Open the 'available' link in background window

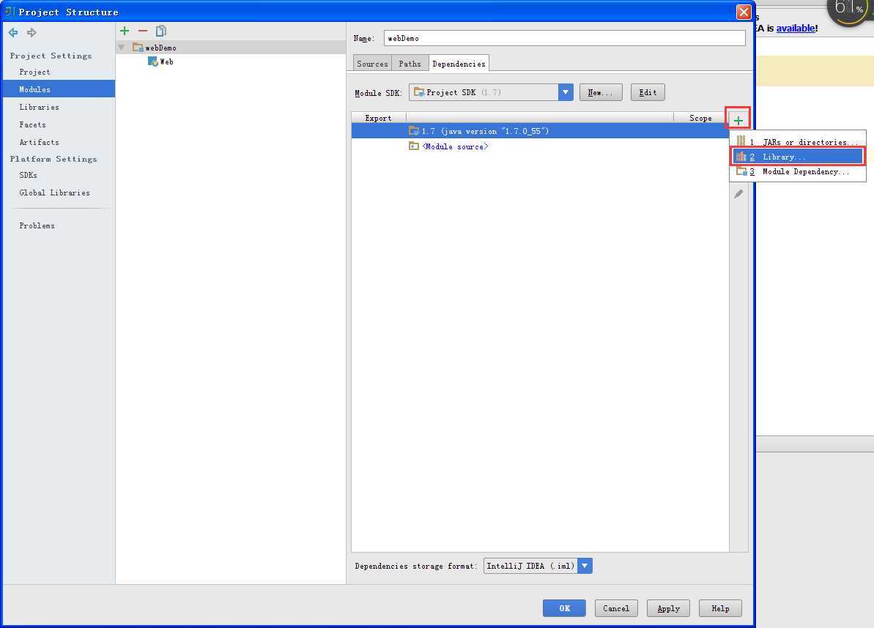(796, 28)
